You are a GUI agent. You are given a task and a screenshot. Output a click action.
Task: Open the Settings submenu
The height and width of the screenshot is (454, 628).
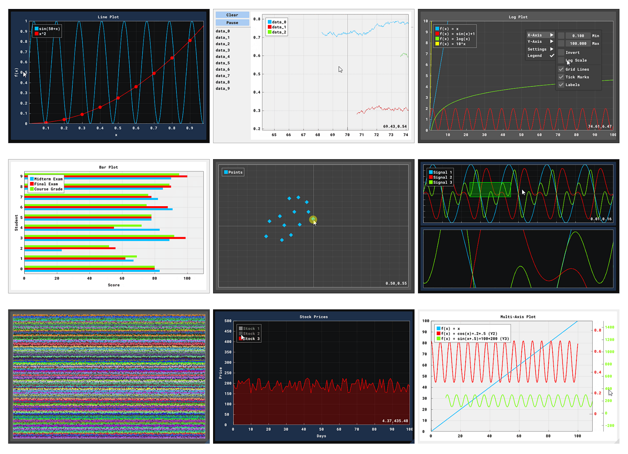click(541, 49)
